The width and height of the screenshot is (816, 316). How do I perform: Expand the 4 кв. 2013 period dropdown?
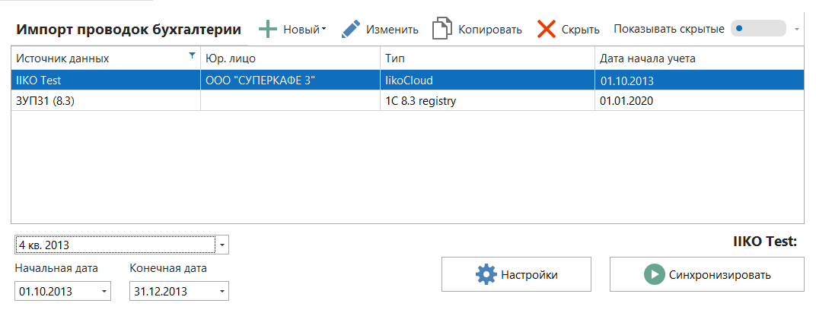[x=222, y=245]
